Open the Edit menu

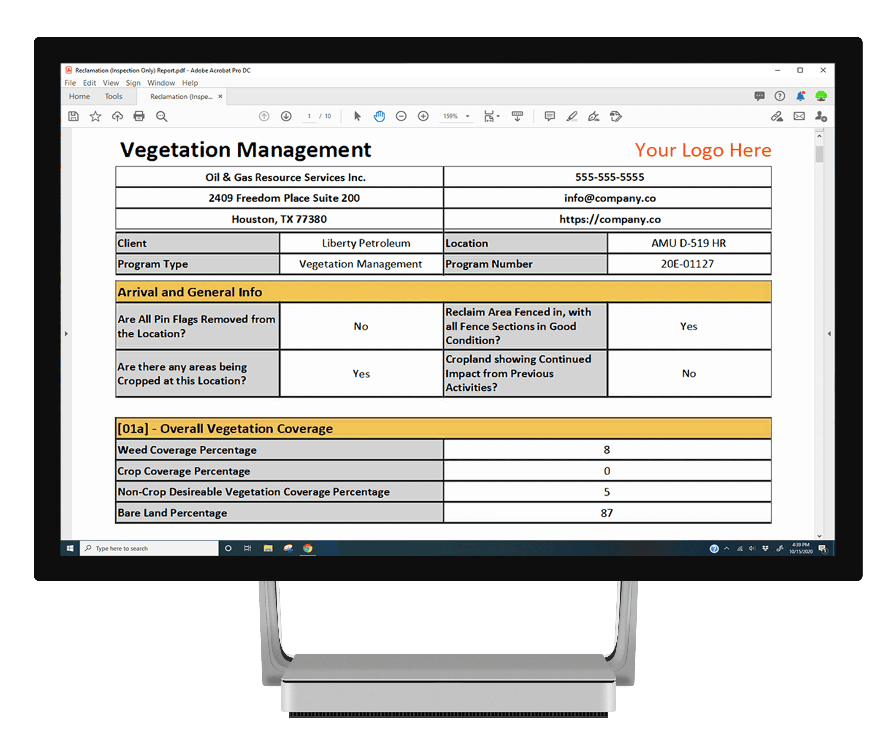pyautogui.click(x=89, y=83)
